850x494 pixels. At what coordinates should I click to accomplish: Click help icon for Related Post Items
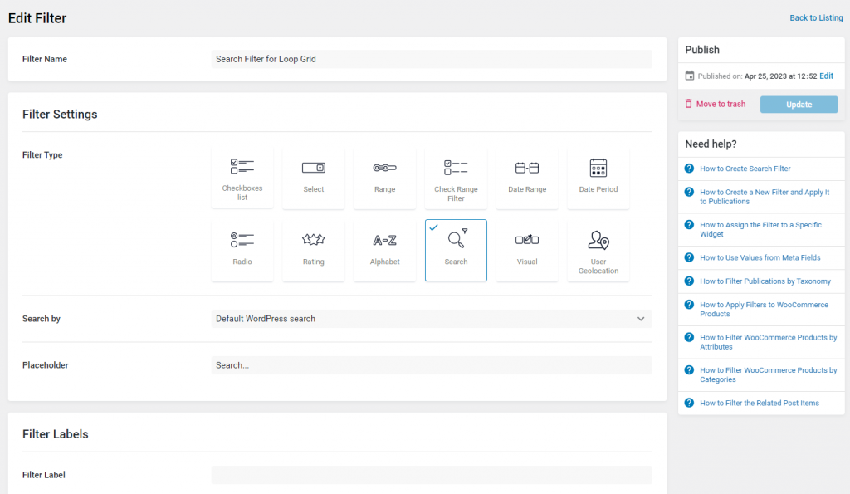(689, 403)
